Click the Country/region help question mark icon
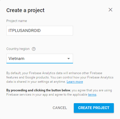The width and height of the screenshot is (120, 119). 34,49
